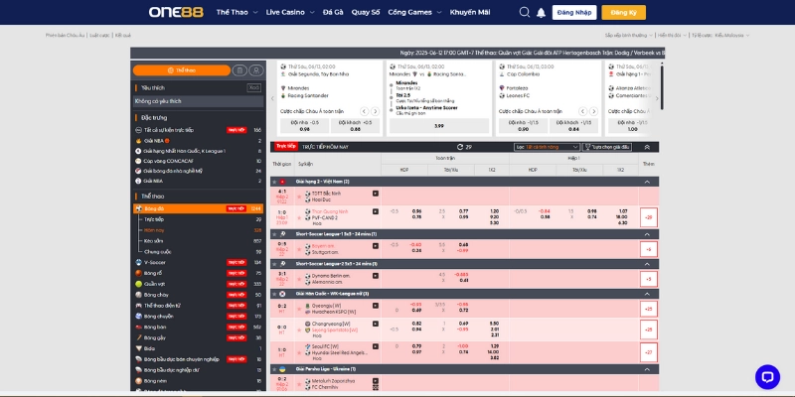
Task: Play live stream for Changnyeong [W] match
Action: click(376, 324)
